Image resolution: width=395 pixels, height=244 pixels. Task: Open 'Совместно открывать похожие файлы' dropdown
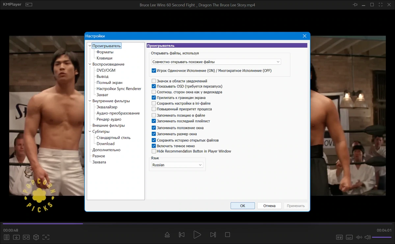[216, 62]
